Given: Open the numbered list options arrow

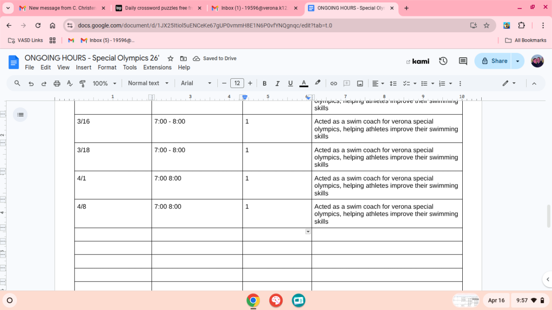Looking at the screenshot, I should (451, 84).
